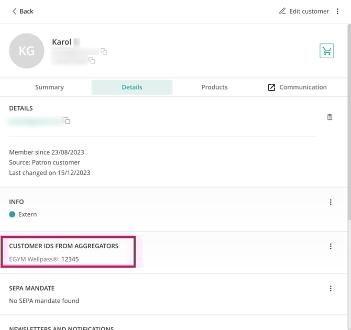Image resolution: width=351 pixels, height=330 pixels.
Task: Select the Details tab
Action: pos(132,87)
